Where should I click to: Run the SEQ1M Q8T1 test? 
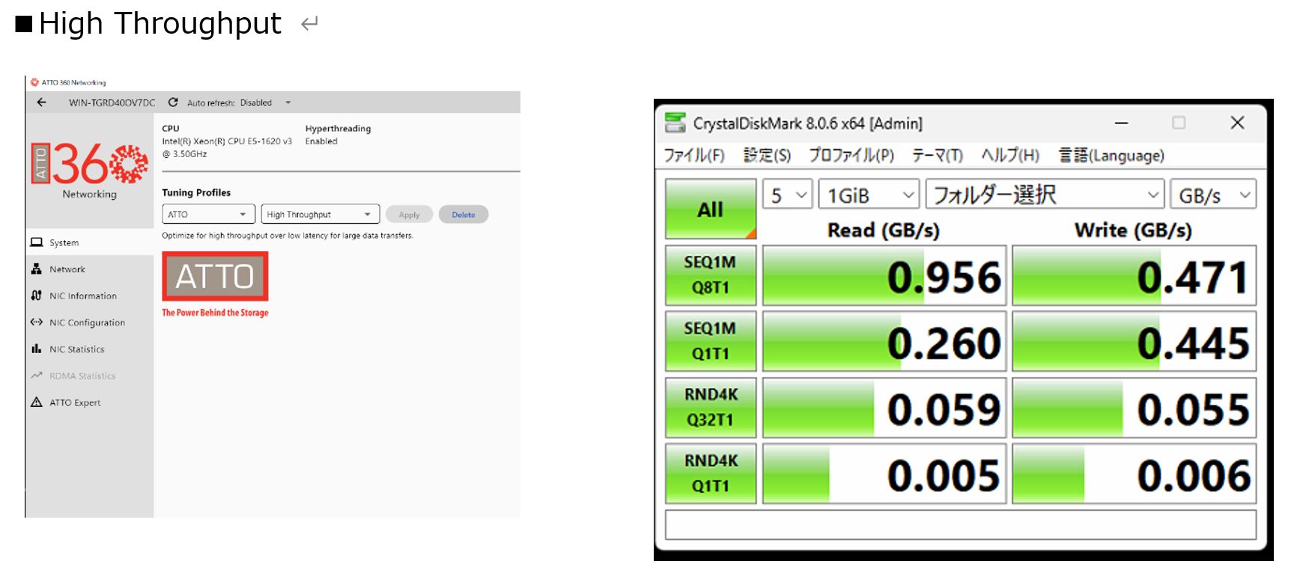pyautogui.click(x=711, y=275)
